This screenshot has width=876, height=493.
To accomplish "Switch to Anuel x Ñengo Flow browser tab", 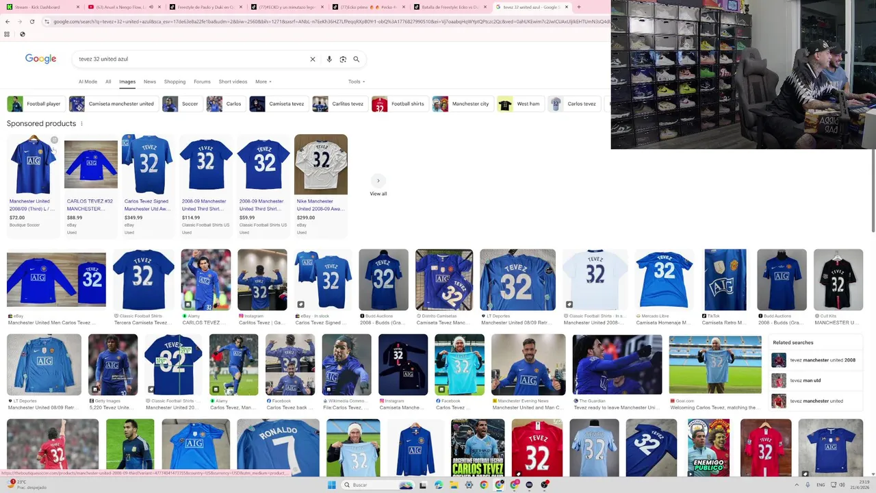I will coord(124,7).
